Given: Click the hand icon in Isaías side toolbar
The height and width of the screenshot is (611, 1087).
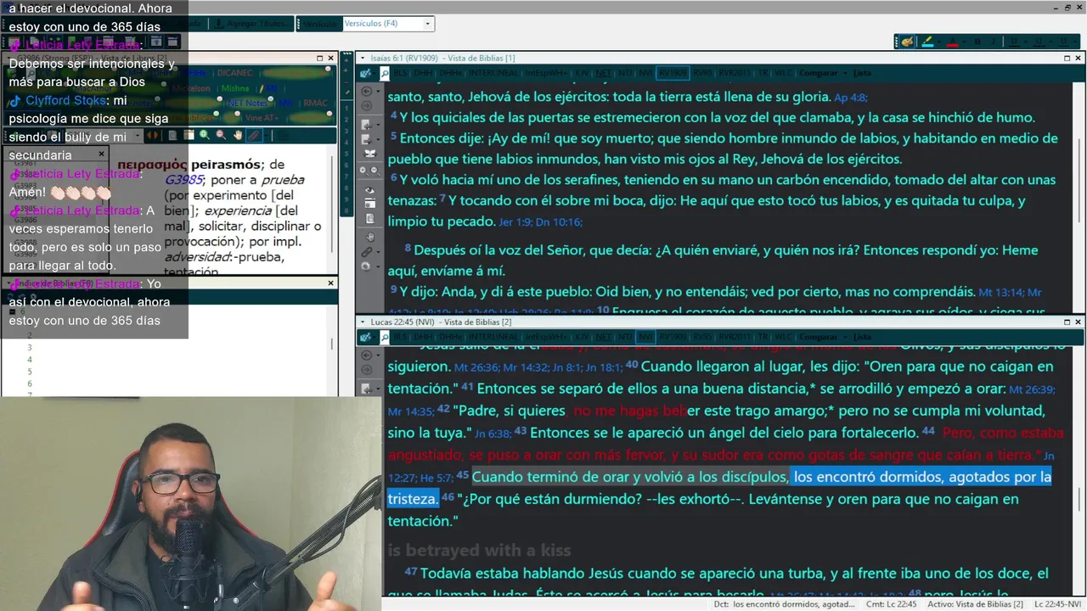Looking at the screenshot, I should [x=369, y=238].
